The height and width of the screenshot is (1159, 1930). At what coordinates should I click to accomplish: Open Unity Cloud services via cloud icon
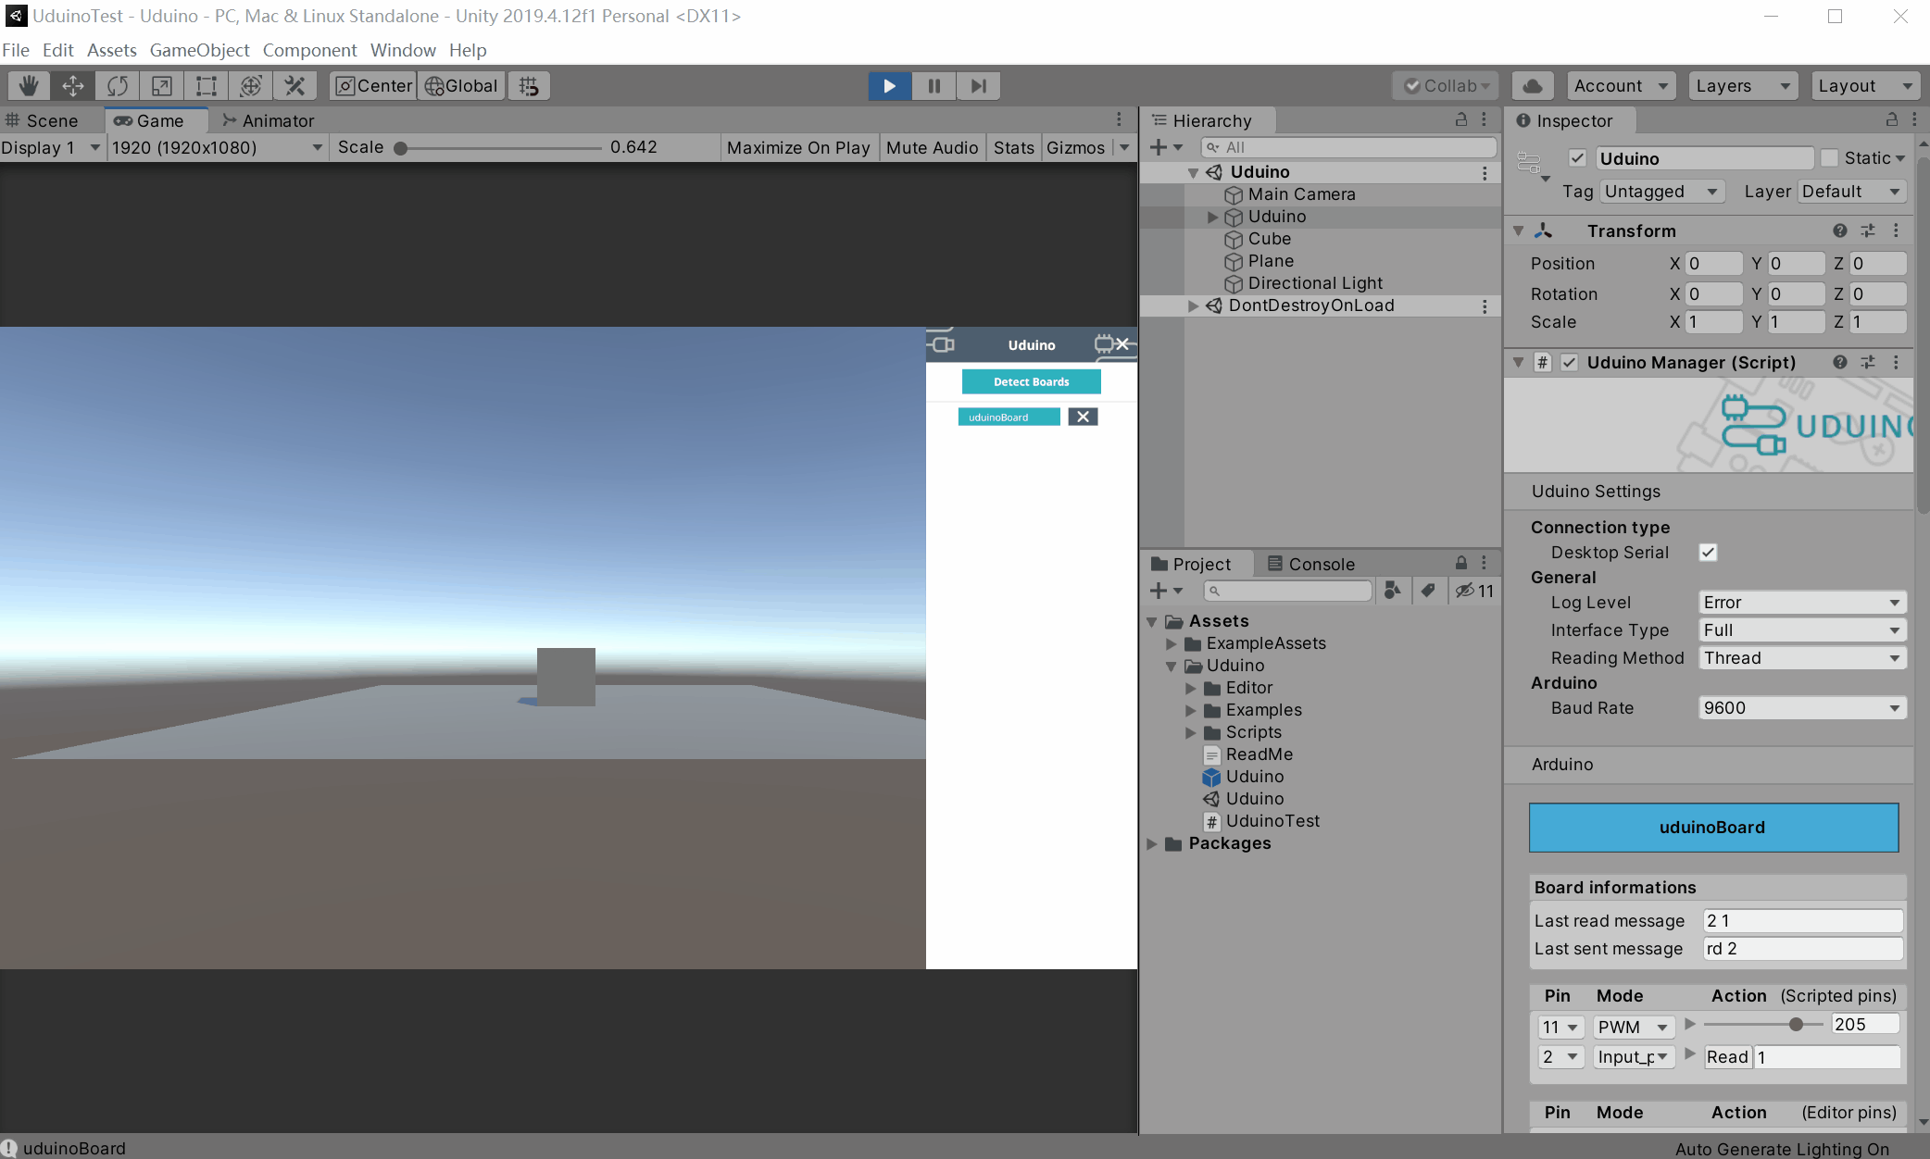(1533, 85)
